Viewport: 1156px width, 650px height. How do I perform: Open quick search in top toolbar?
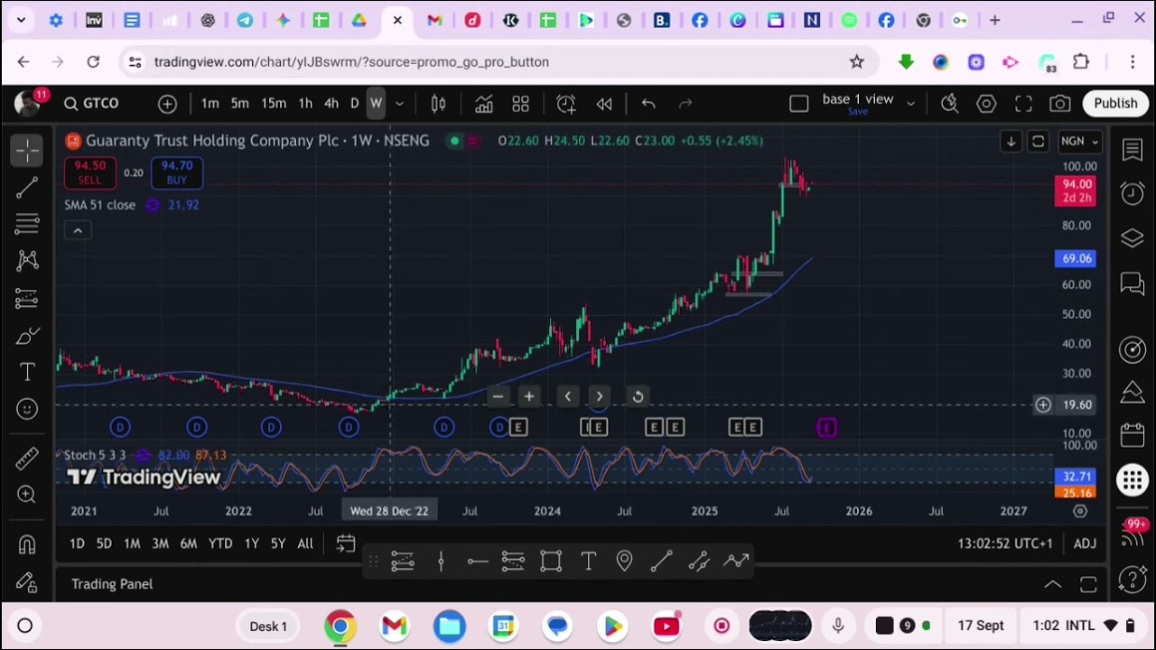(949, 104)
